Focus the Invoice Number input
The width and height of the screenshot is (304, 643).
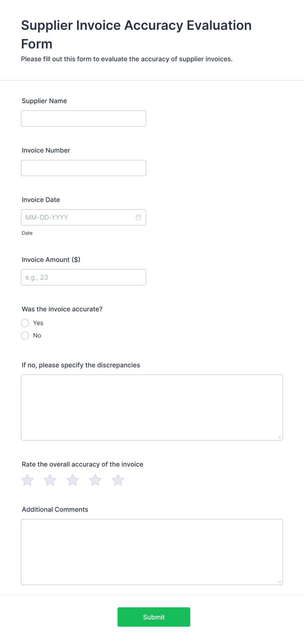coord(84,168)
